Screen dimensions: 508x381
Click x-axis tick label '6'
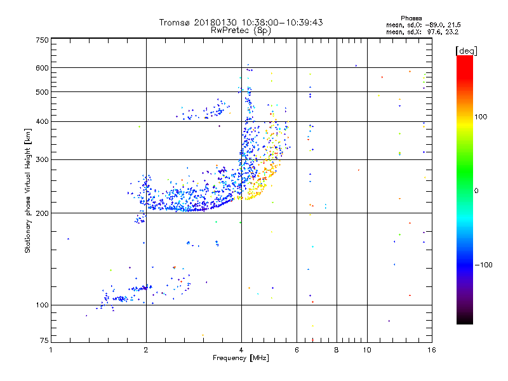(x=297, y=350)
